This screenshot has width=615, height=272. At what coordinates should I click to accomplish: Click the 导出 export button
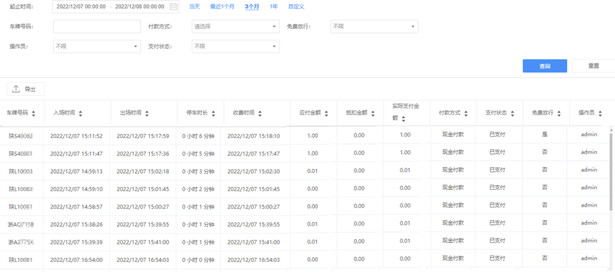click(26, 90)
